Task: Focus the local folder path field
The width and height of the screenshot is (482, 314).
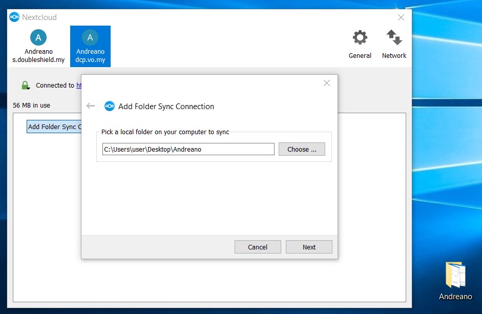Action: pyautogui.click(x=188, y=149)
